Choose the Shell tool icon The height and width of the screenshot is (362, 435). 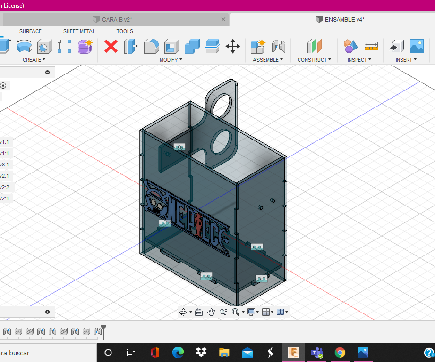pyautogui.click(x=171, y=46)
